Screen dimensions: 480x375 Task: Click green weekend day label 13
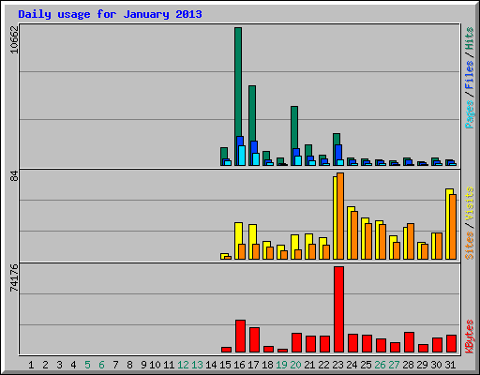197,365
